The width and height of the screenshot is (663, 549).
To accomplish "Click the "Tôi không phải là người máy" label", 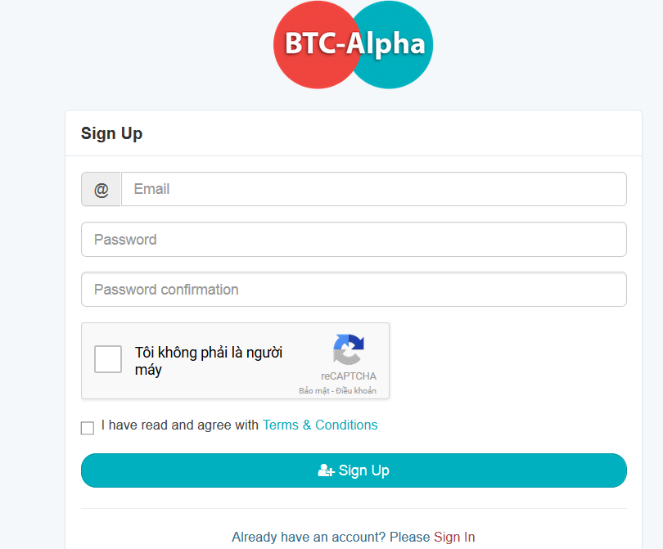I will tap(209, 361).
